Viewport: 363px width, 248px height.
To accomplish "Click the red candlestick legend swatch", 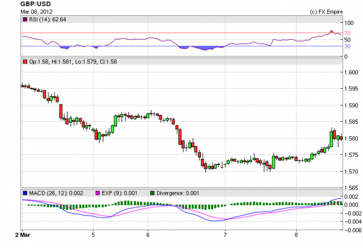I will point(25,62).
